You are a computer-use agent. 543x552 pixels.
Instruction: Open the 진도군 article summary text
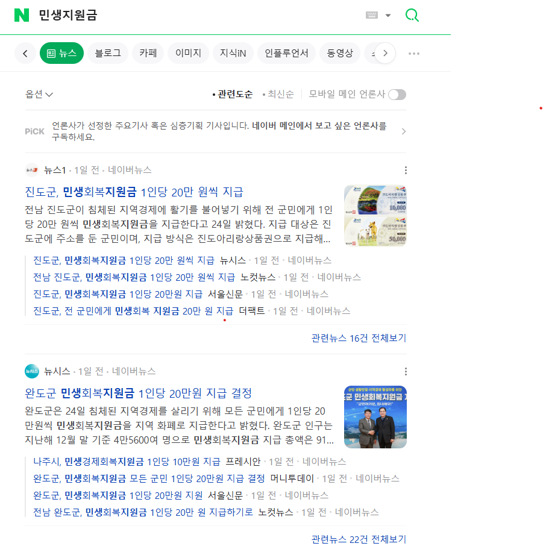178,224
